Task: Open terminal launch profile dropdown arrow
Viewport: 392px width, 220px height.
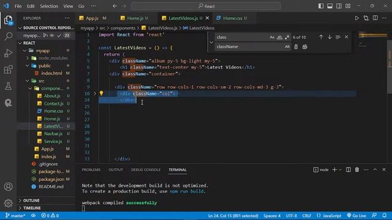Action: click(340, 170)
